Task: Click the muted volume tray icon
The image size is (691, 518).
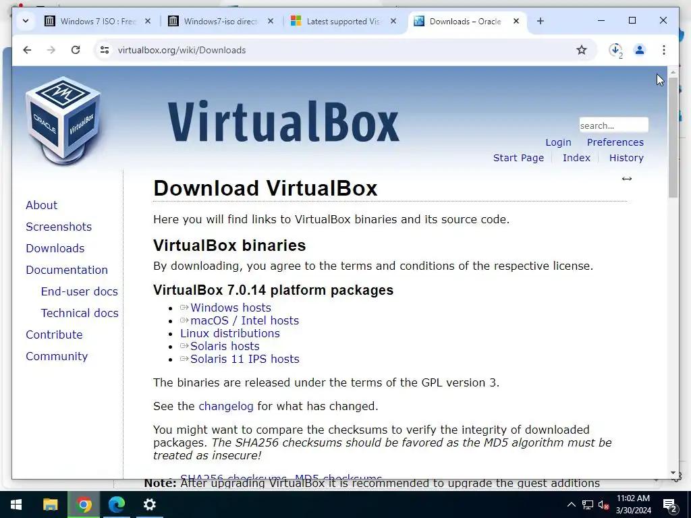Action: point(604,505)
